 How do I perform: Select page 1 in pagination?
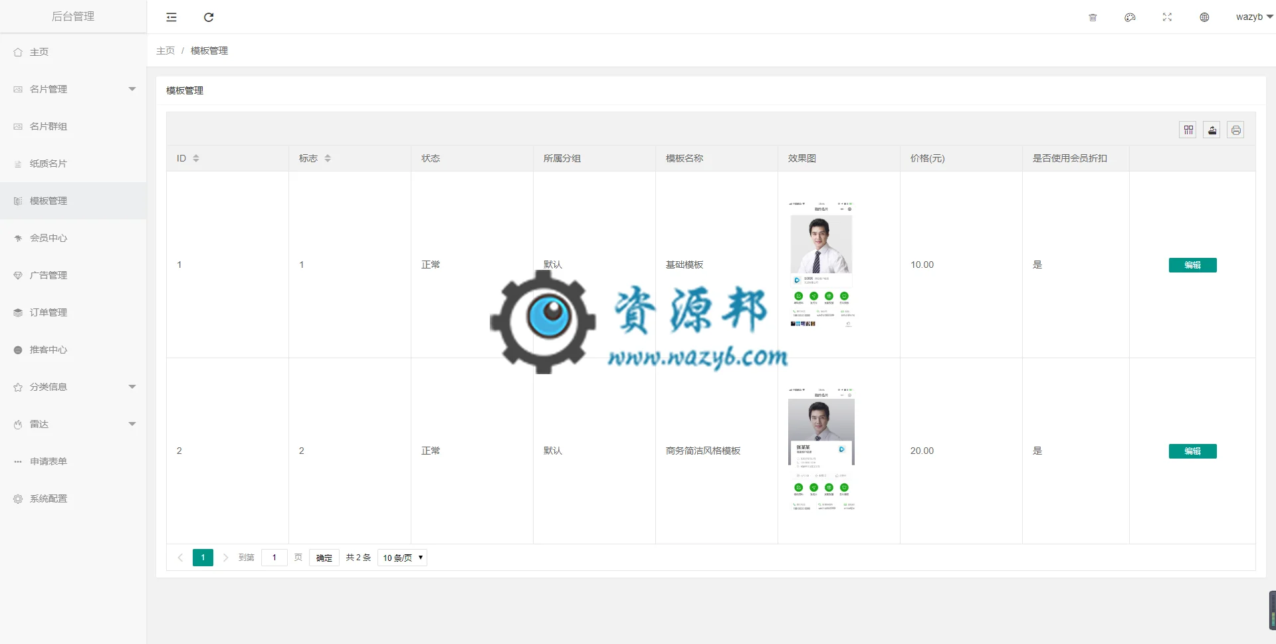(x=203, y=558)
